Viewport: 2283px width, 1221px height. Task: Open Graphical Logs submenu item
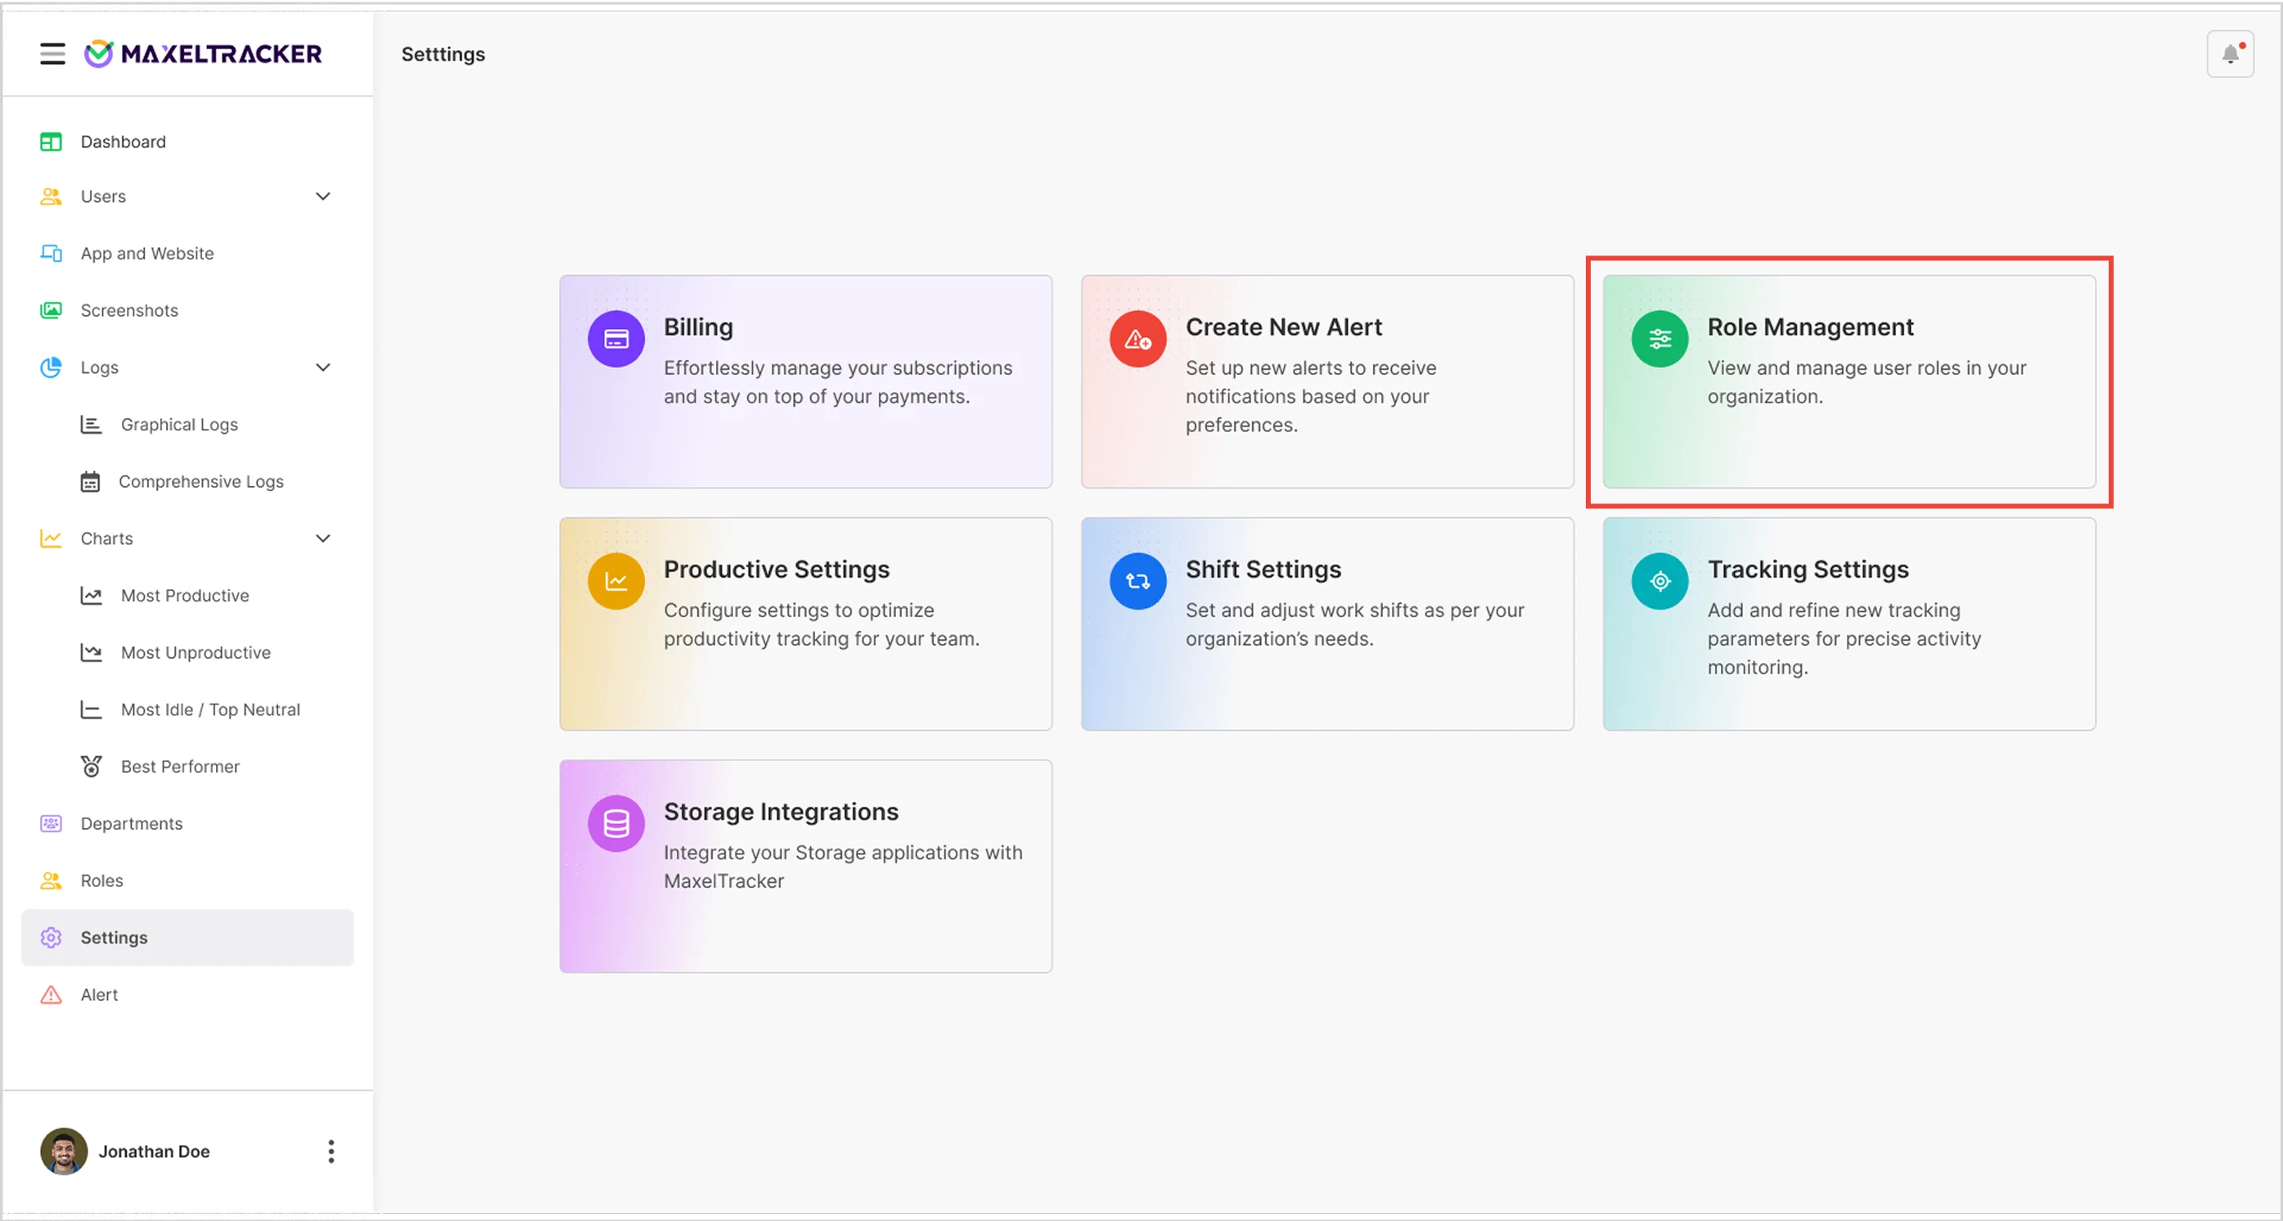(179, 425)
